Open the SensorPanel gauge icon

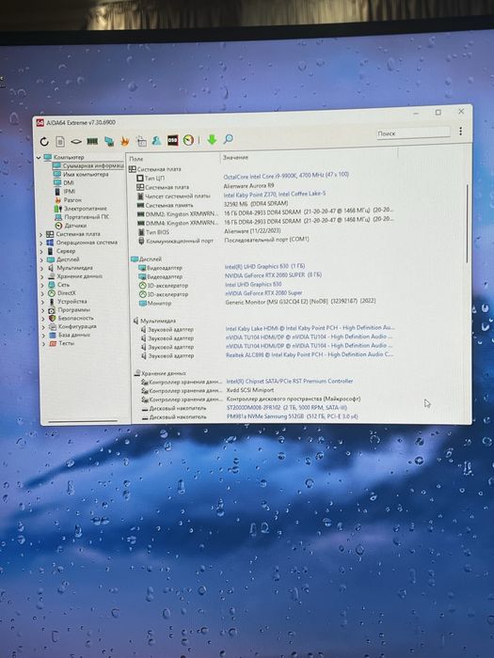point(188,140)
